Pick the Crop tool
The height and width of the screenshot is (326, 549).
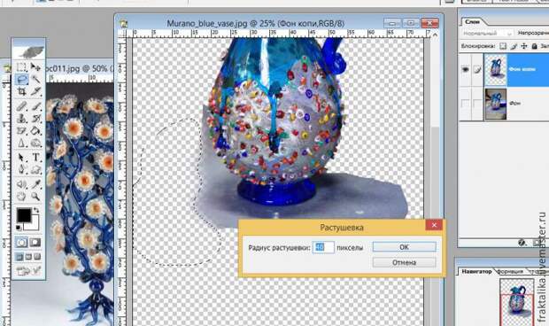22,92
